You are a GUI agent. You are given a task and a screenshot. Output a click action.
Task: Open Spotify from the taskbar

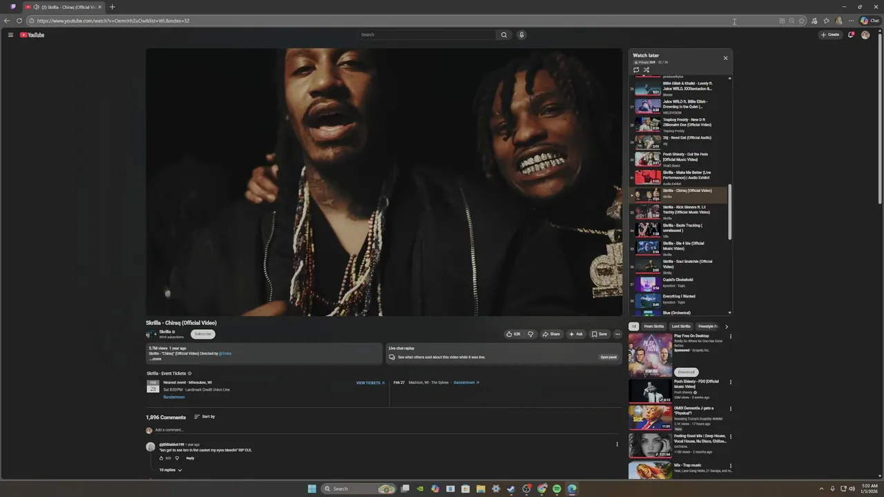tap(557, 489)
